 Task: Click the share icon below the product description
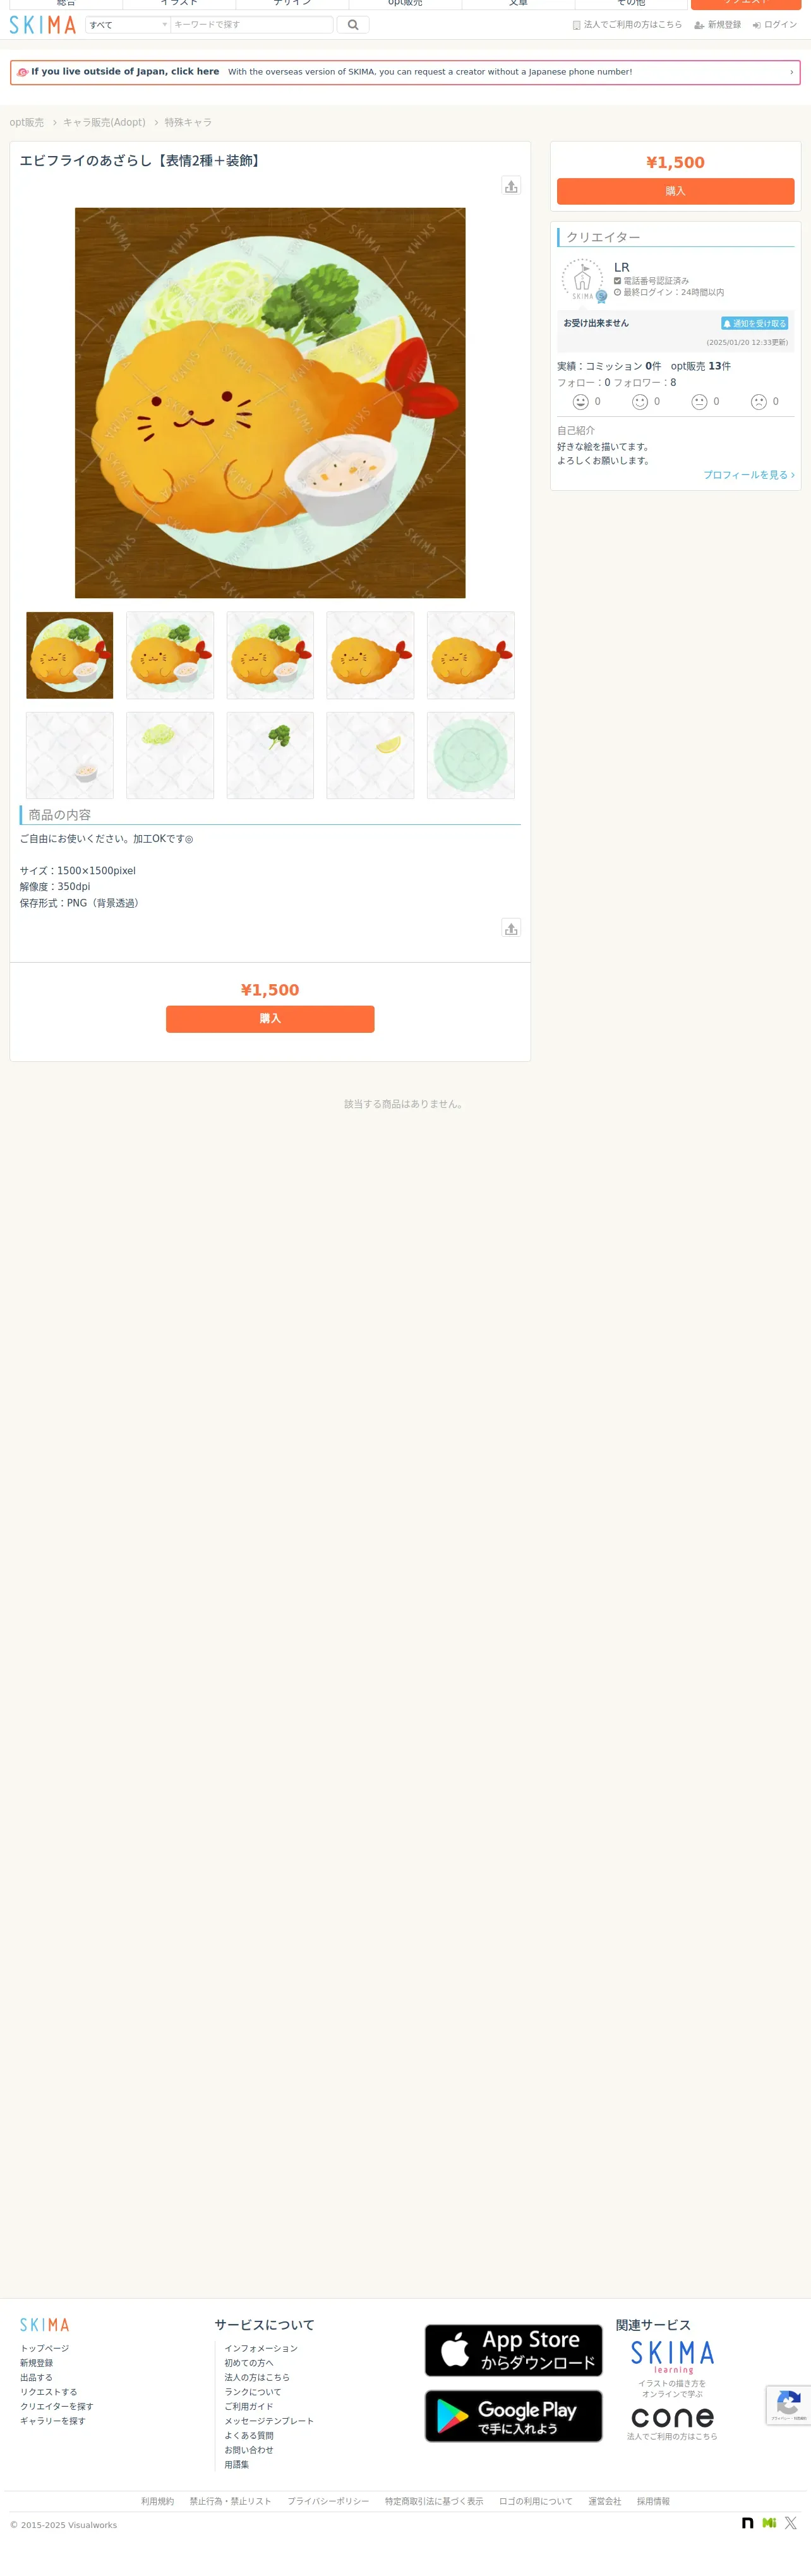(x=511, y=928)
